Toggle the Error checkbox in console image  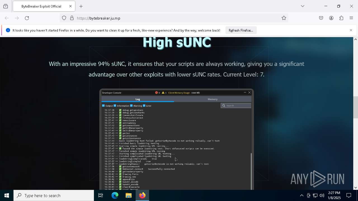(144, 106)
